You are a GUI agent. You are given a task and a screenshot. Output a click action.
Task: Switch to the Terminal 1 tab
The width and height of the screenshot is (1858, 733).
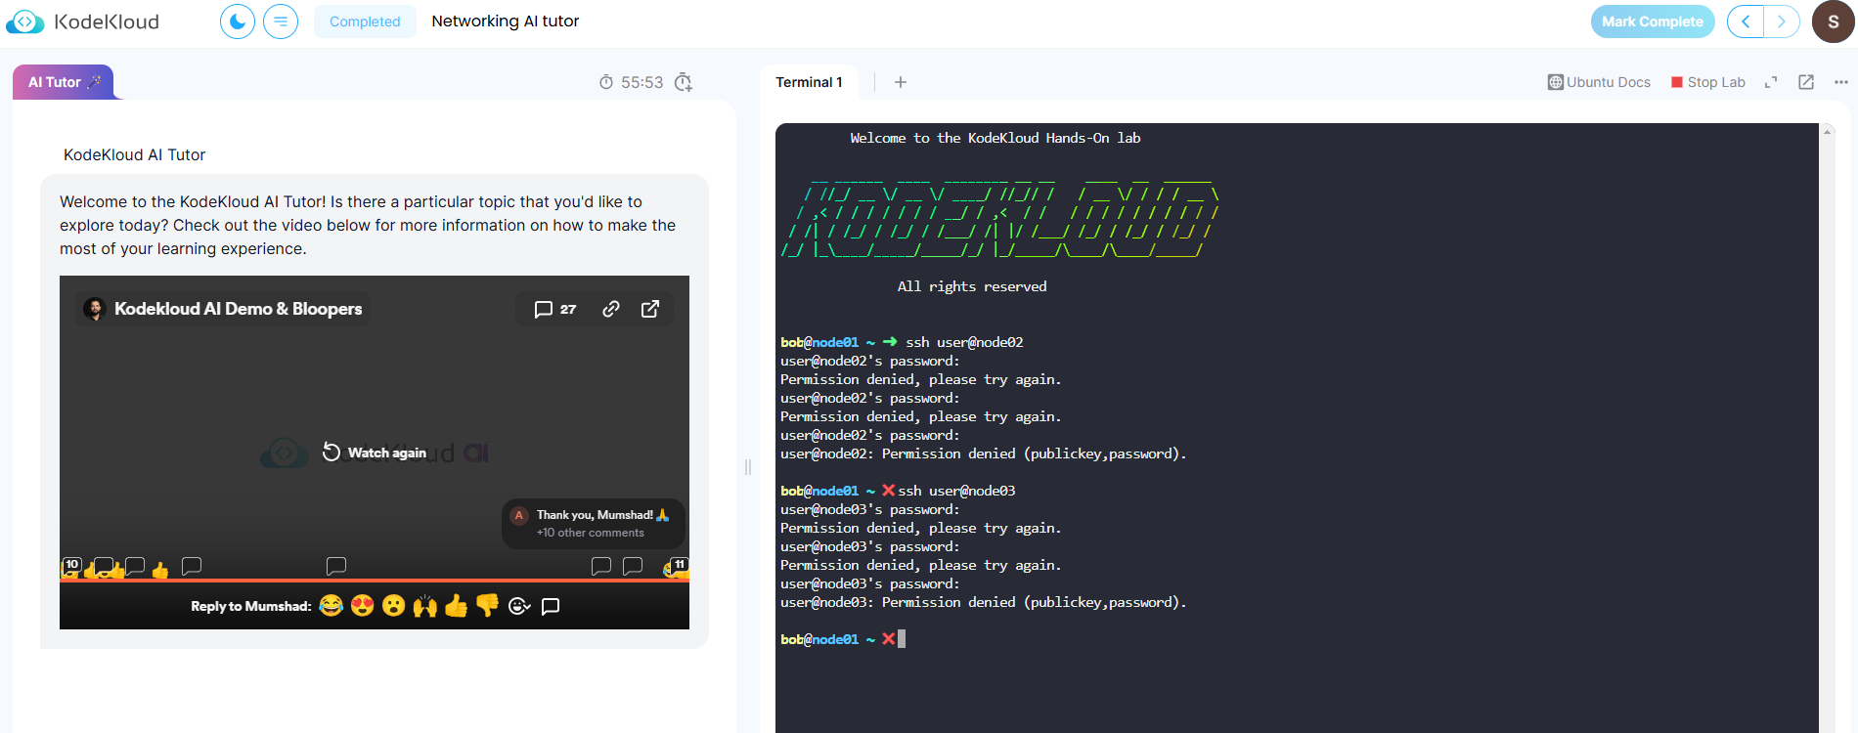coord(809,82)
